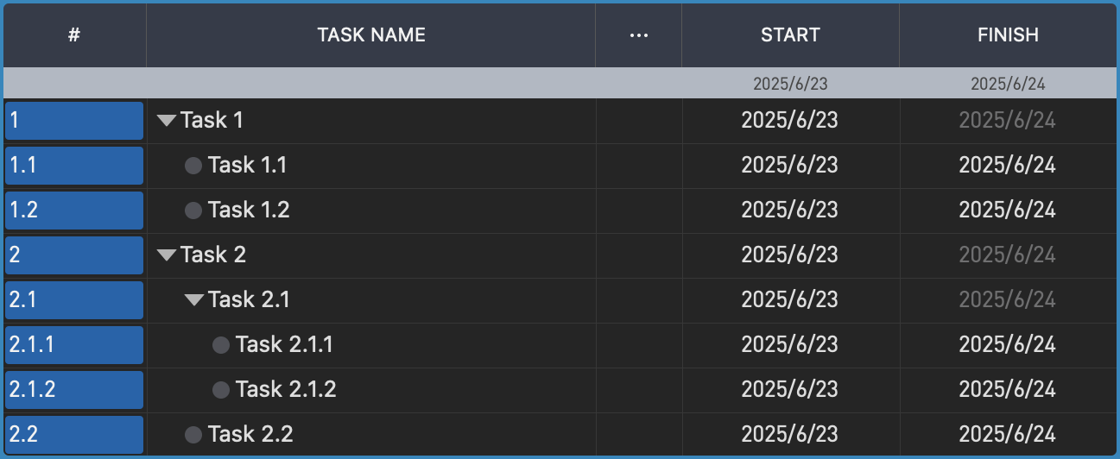Select the Task 1.1 name in the tree
The width and height of the screenshot is (1120, 459).
tap(247, 166)
